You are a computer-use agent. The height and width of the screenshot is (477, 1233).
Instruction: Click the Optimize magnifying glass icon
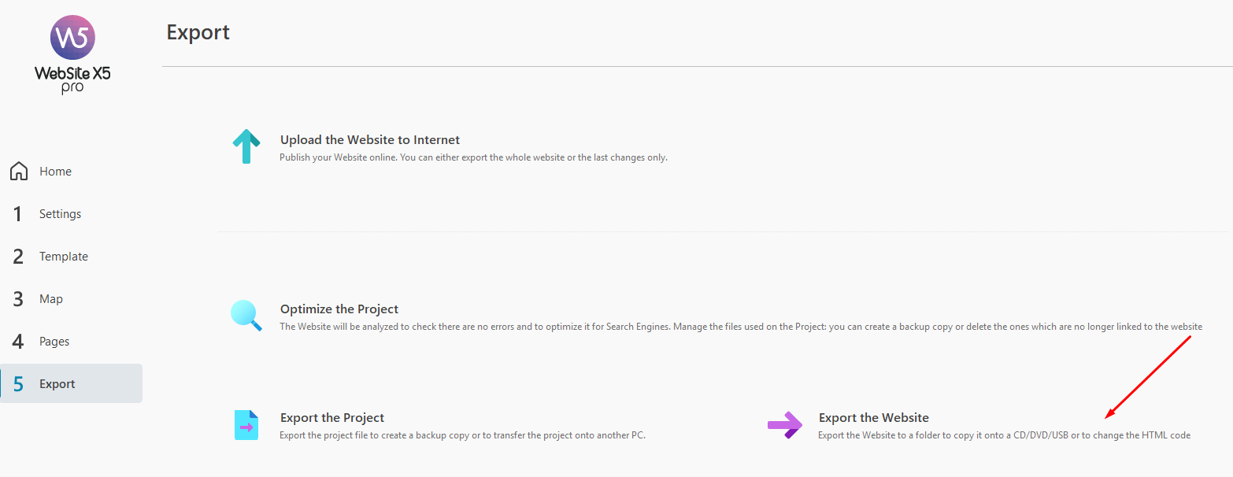[x=246, y=315]
